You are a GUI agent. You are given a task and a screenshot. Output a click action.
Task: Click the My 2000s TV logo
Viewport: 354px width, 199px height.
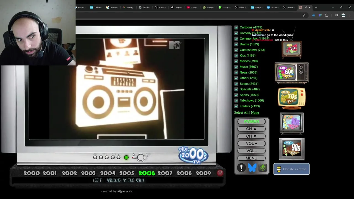click(x=193, y=155)
